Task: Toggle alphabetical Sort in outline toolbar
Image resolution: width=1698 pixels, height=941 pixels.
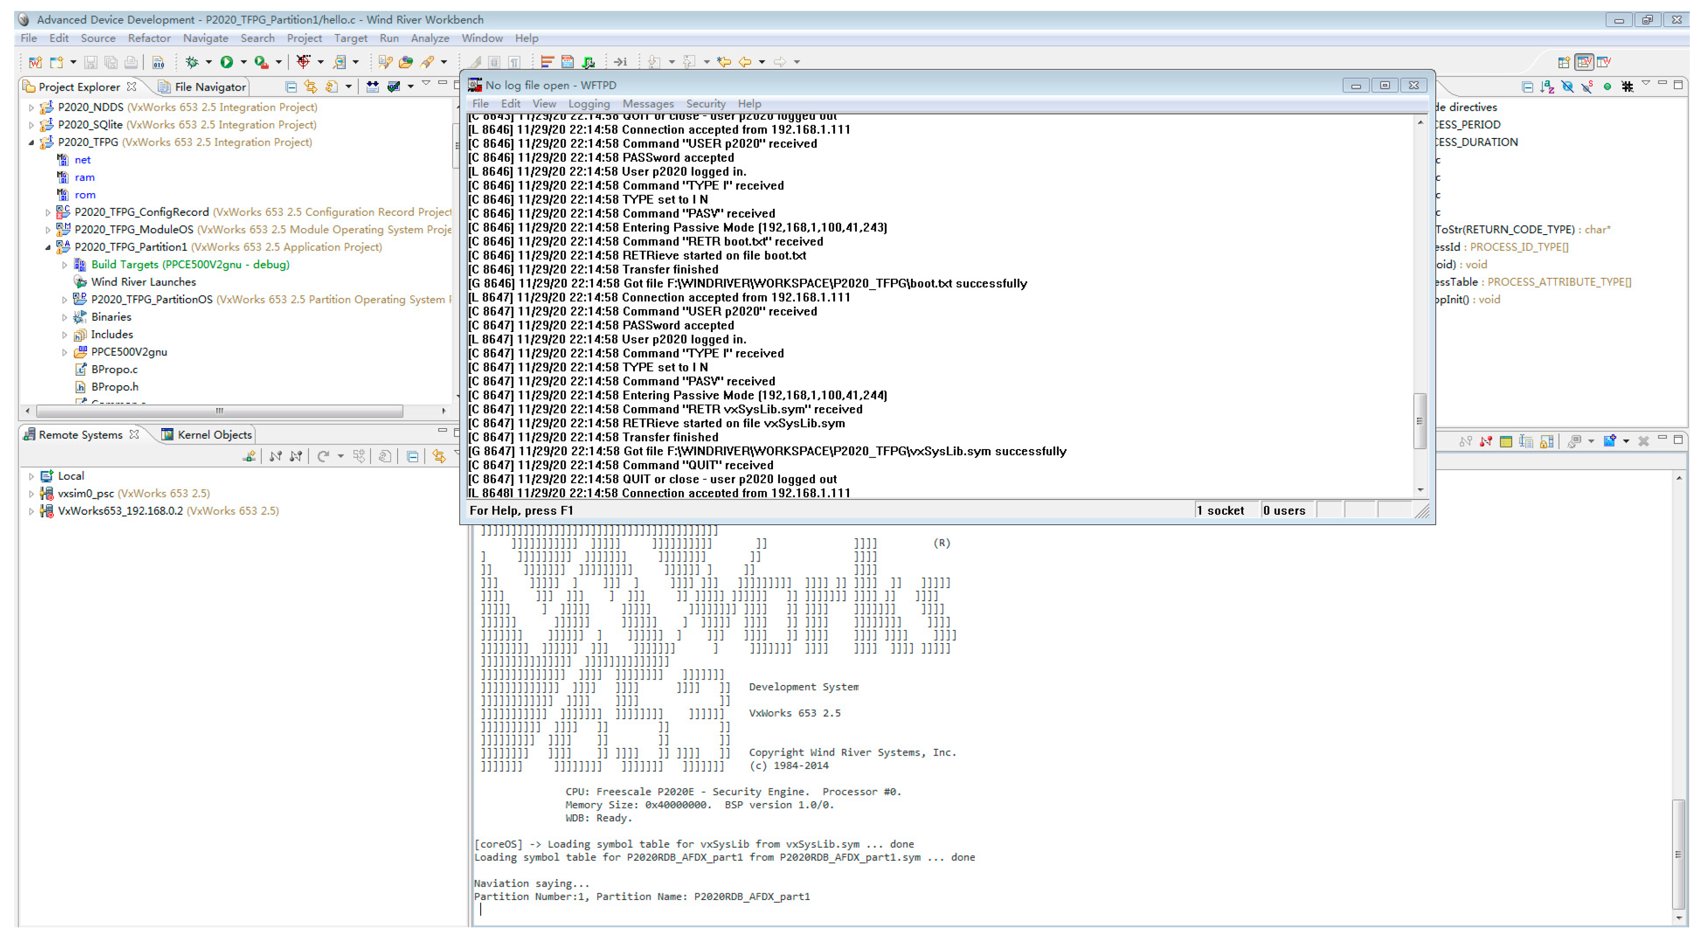Action: (x=1547, y=87)
